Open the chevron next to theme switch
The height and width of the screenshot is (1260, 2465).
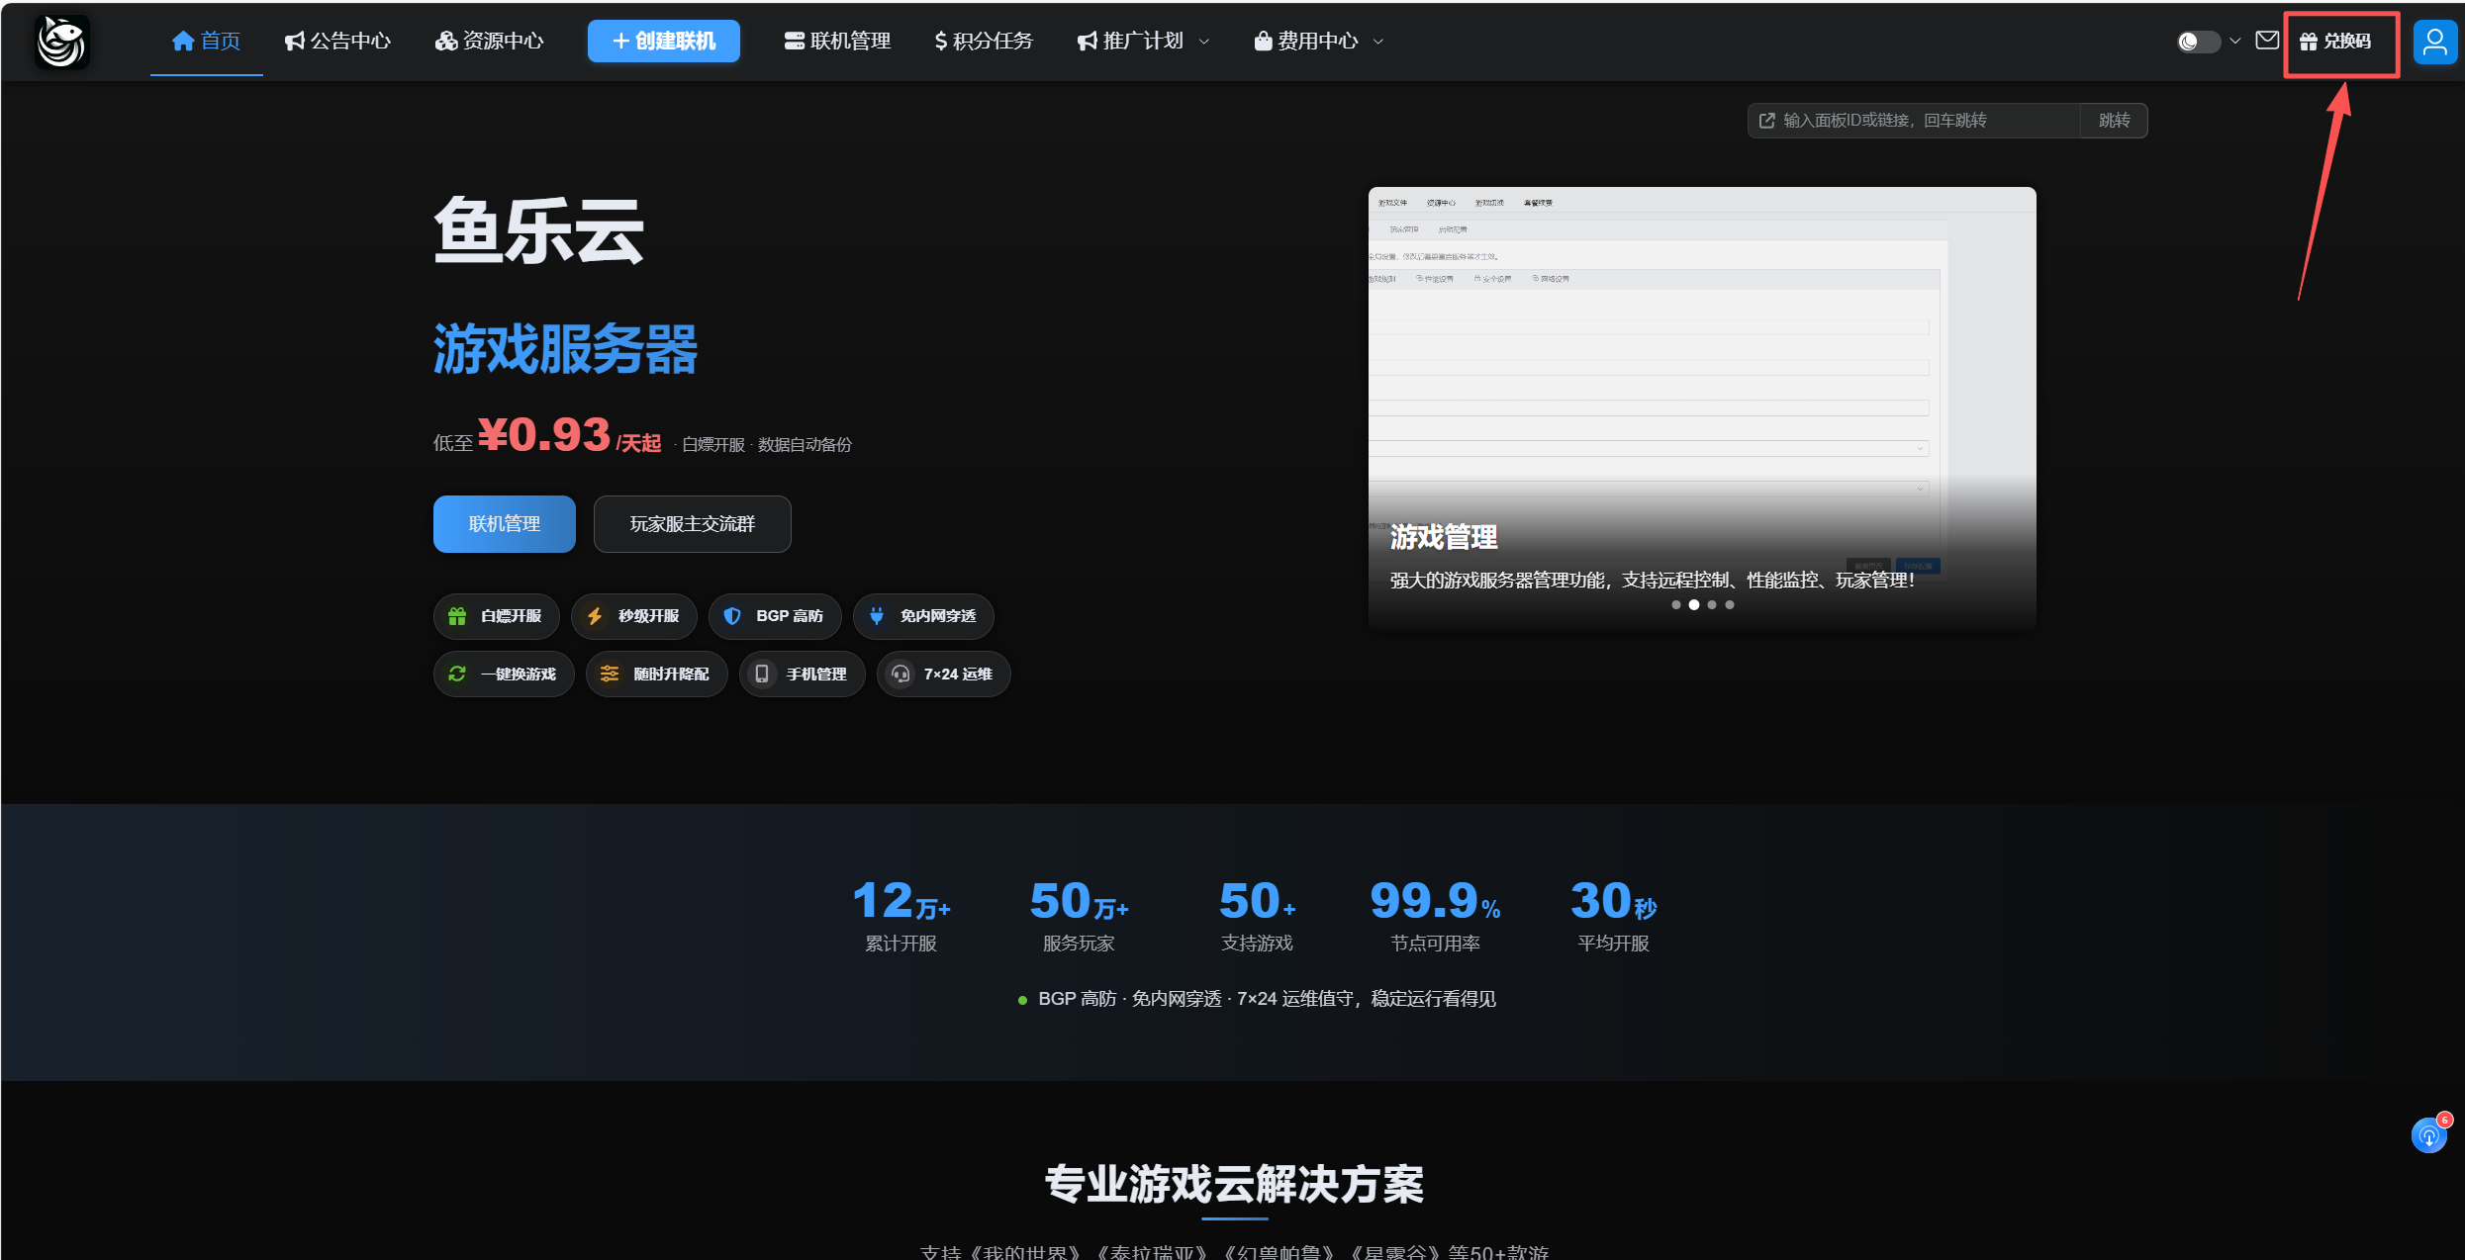(x=2234, y=42)
